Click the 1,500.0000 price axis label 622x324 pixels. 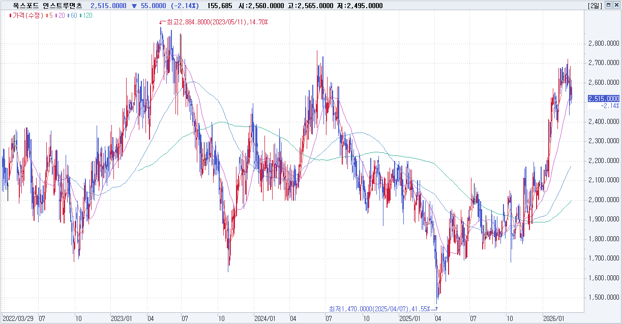[603, 298]
